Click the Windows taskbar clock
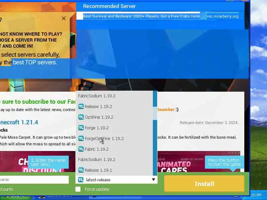This screenshot has width=267, height=200. point(256,195)
